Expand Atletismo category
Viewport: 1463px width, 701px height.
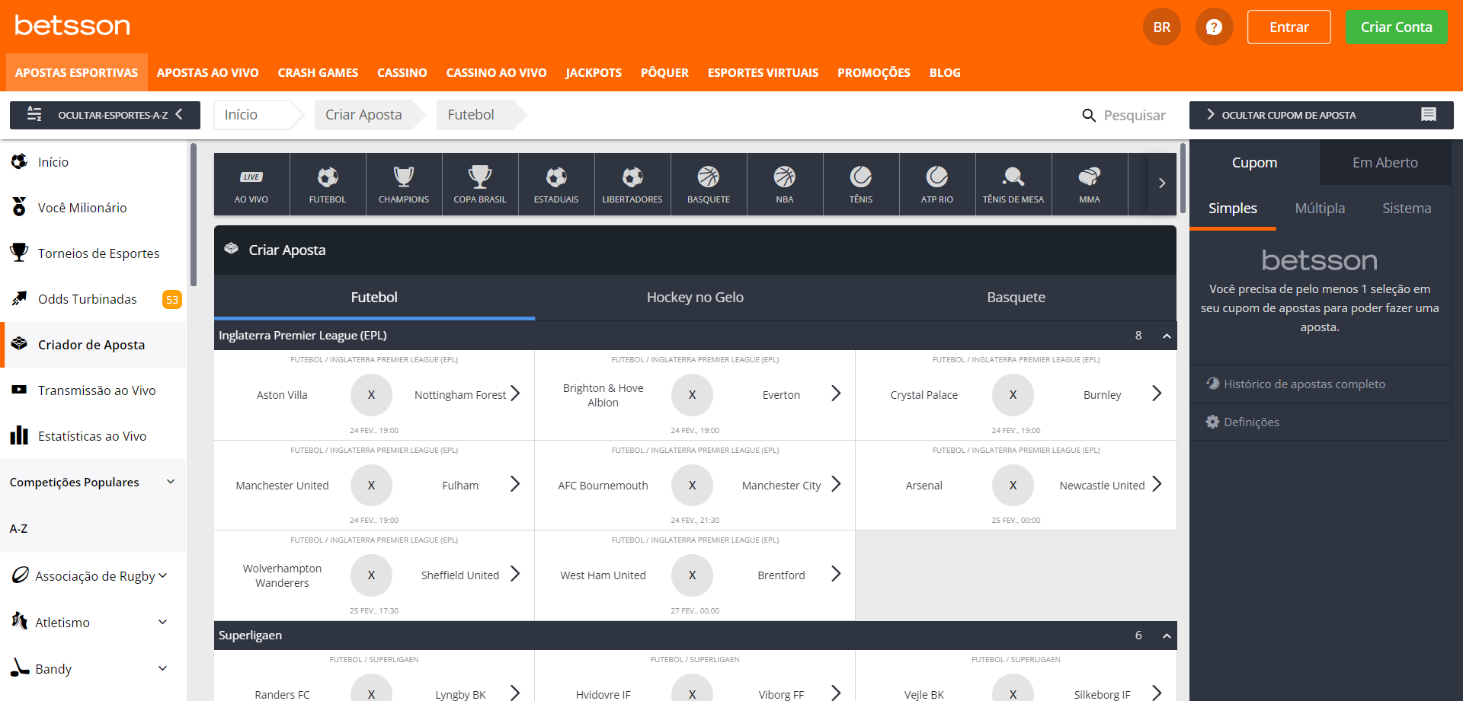coord(93,623)
